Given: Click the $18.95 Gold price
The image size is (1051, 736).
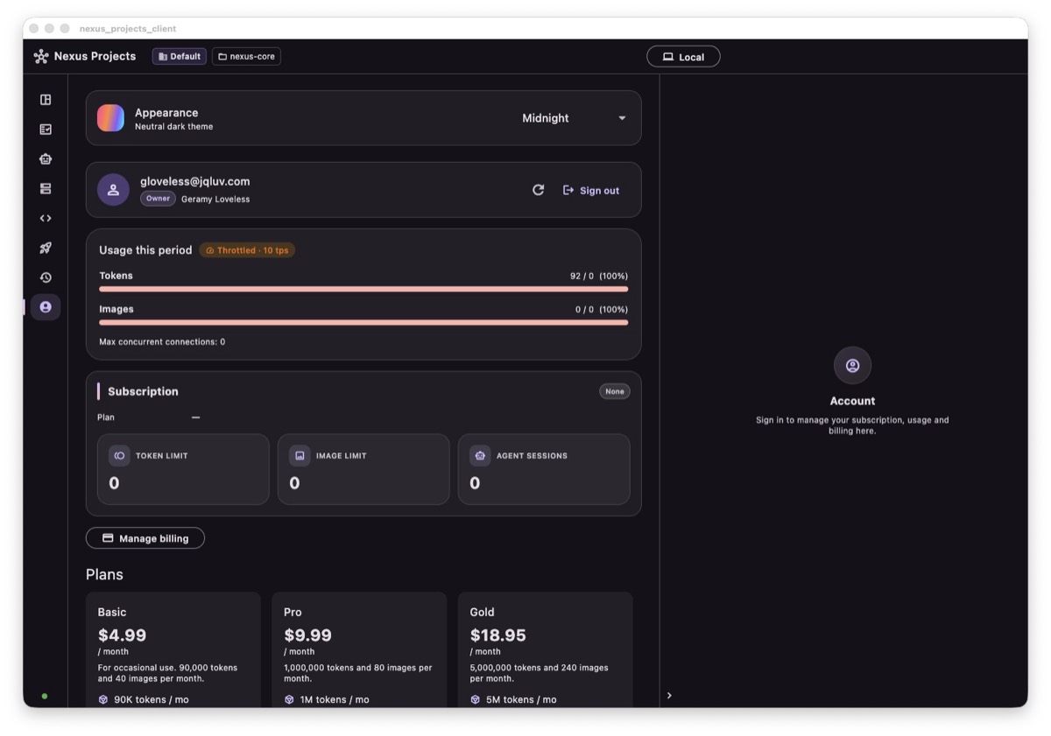Looking at the screenshot, I should pos(498,635).
